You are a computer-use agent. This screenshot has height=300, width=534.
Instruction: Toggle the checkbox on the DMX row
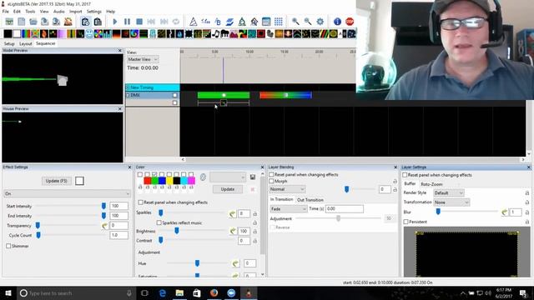tap(175, 95)
